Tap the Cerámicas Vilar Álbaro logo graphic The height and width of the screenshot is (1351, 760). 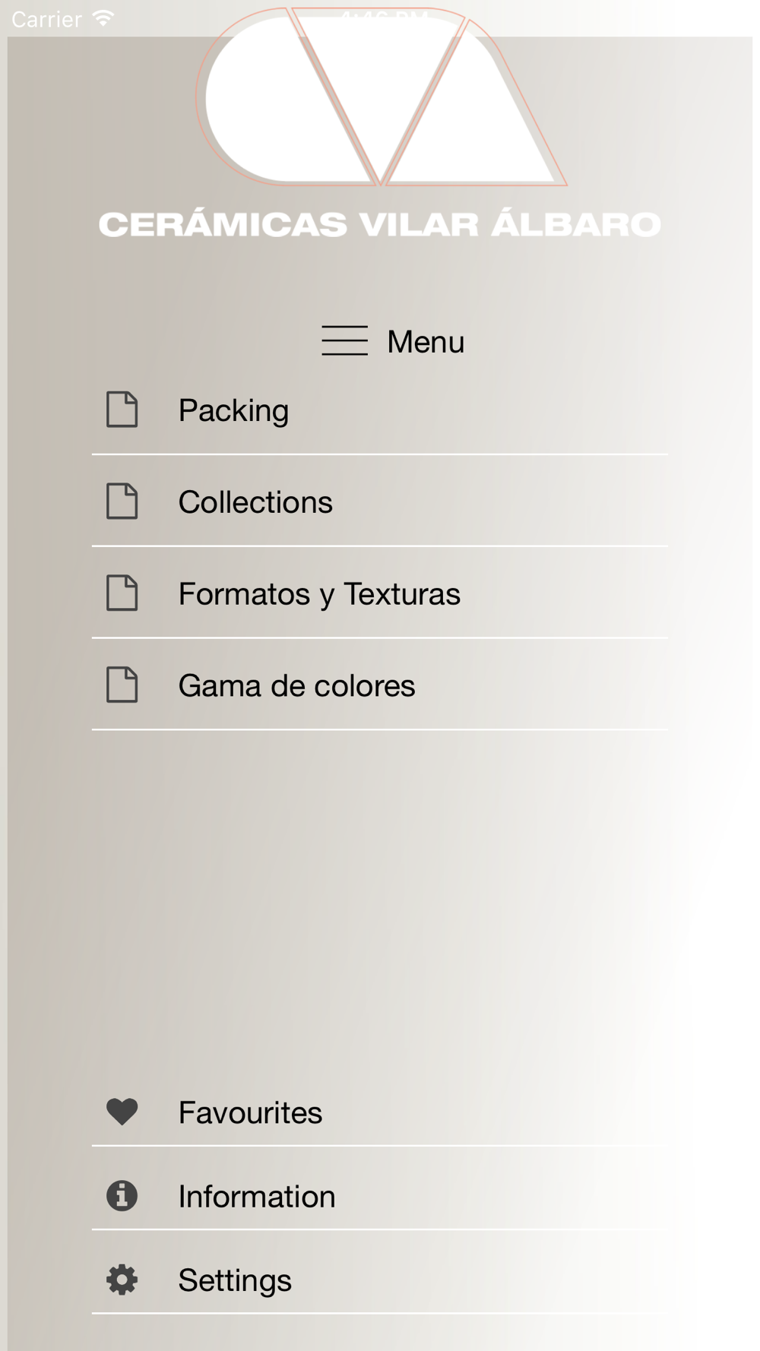382,97
